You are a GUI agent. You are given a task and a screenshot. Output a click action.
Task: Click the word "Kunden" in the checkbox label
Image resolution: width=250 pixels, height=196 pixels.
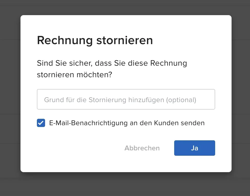(x=166, y=123)
